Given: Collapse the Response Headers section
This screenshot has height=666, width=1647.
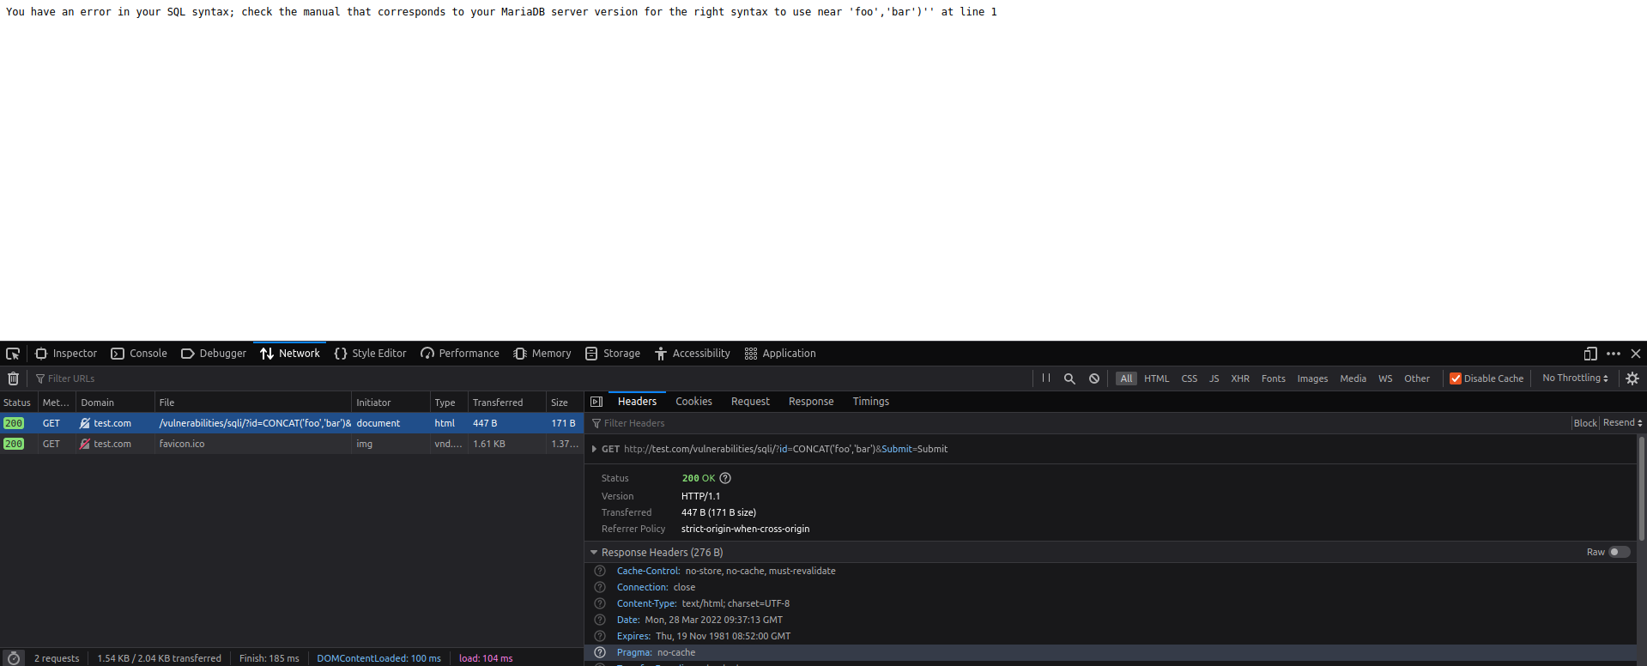Looking at the screenshot, I should click(594, 553).
